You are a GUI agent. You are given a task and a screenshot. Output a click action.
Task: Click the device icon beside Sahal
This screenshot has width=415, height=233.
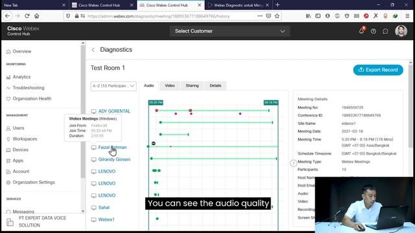coord(93,208)
